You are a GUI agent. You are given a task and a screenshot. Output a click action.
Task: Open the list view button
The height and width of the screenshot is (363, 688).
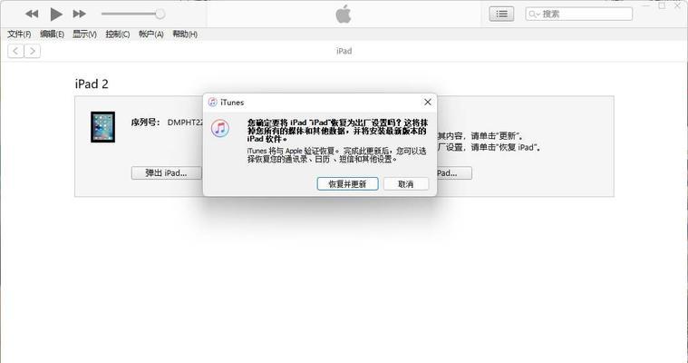501,14
